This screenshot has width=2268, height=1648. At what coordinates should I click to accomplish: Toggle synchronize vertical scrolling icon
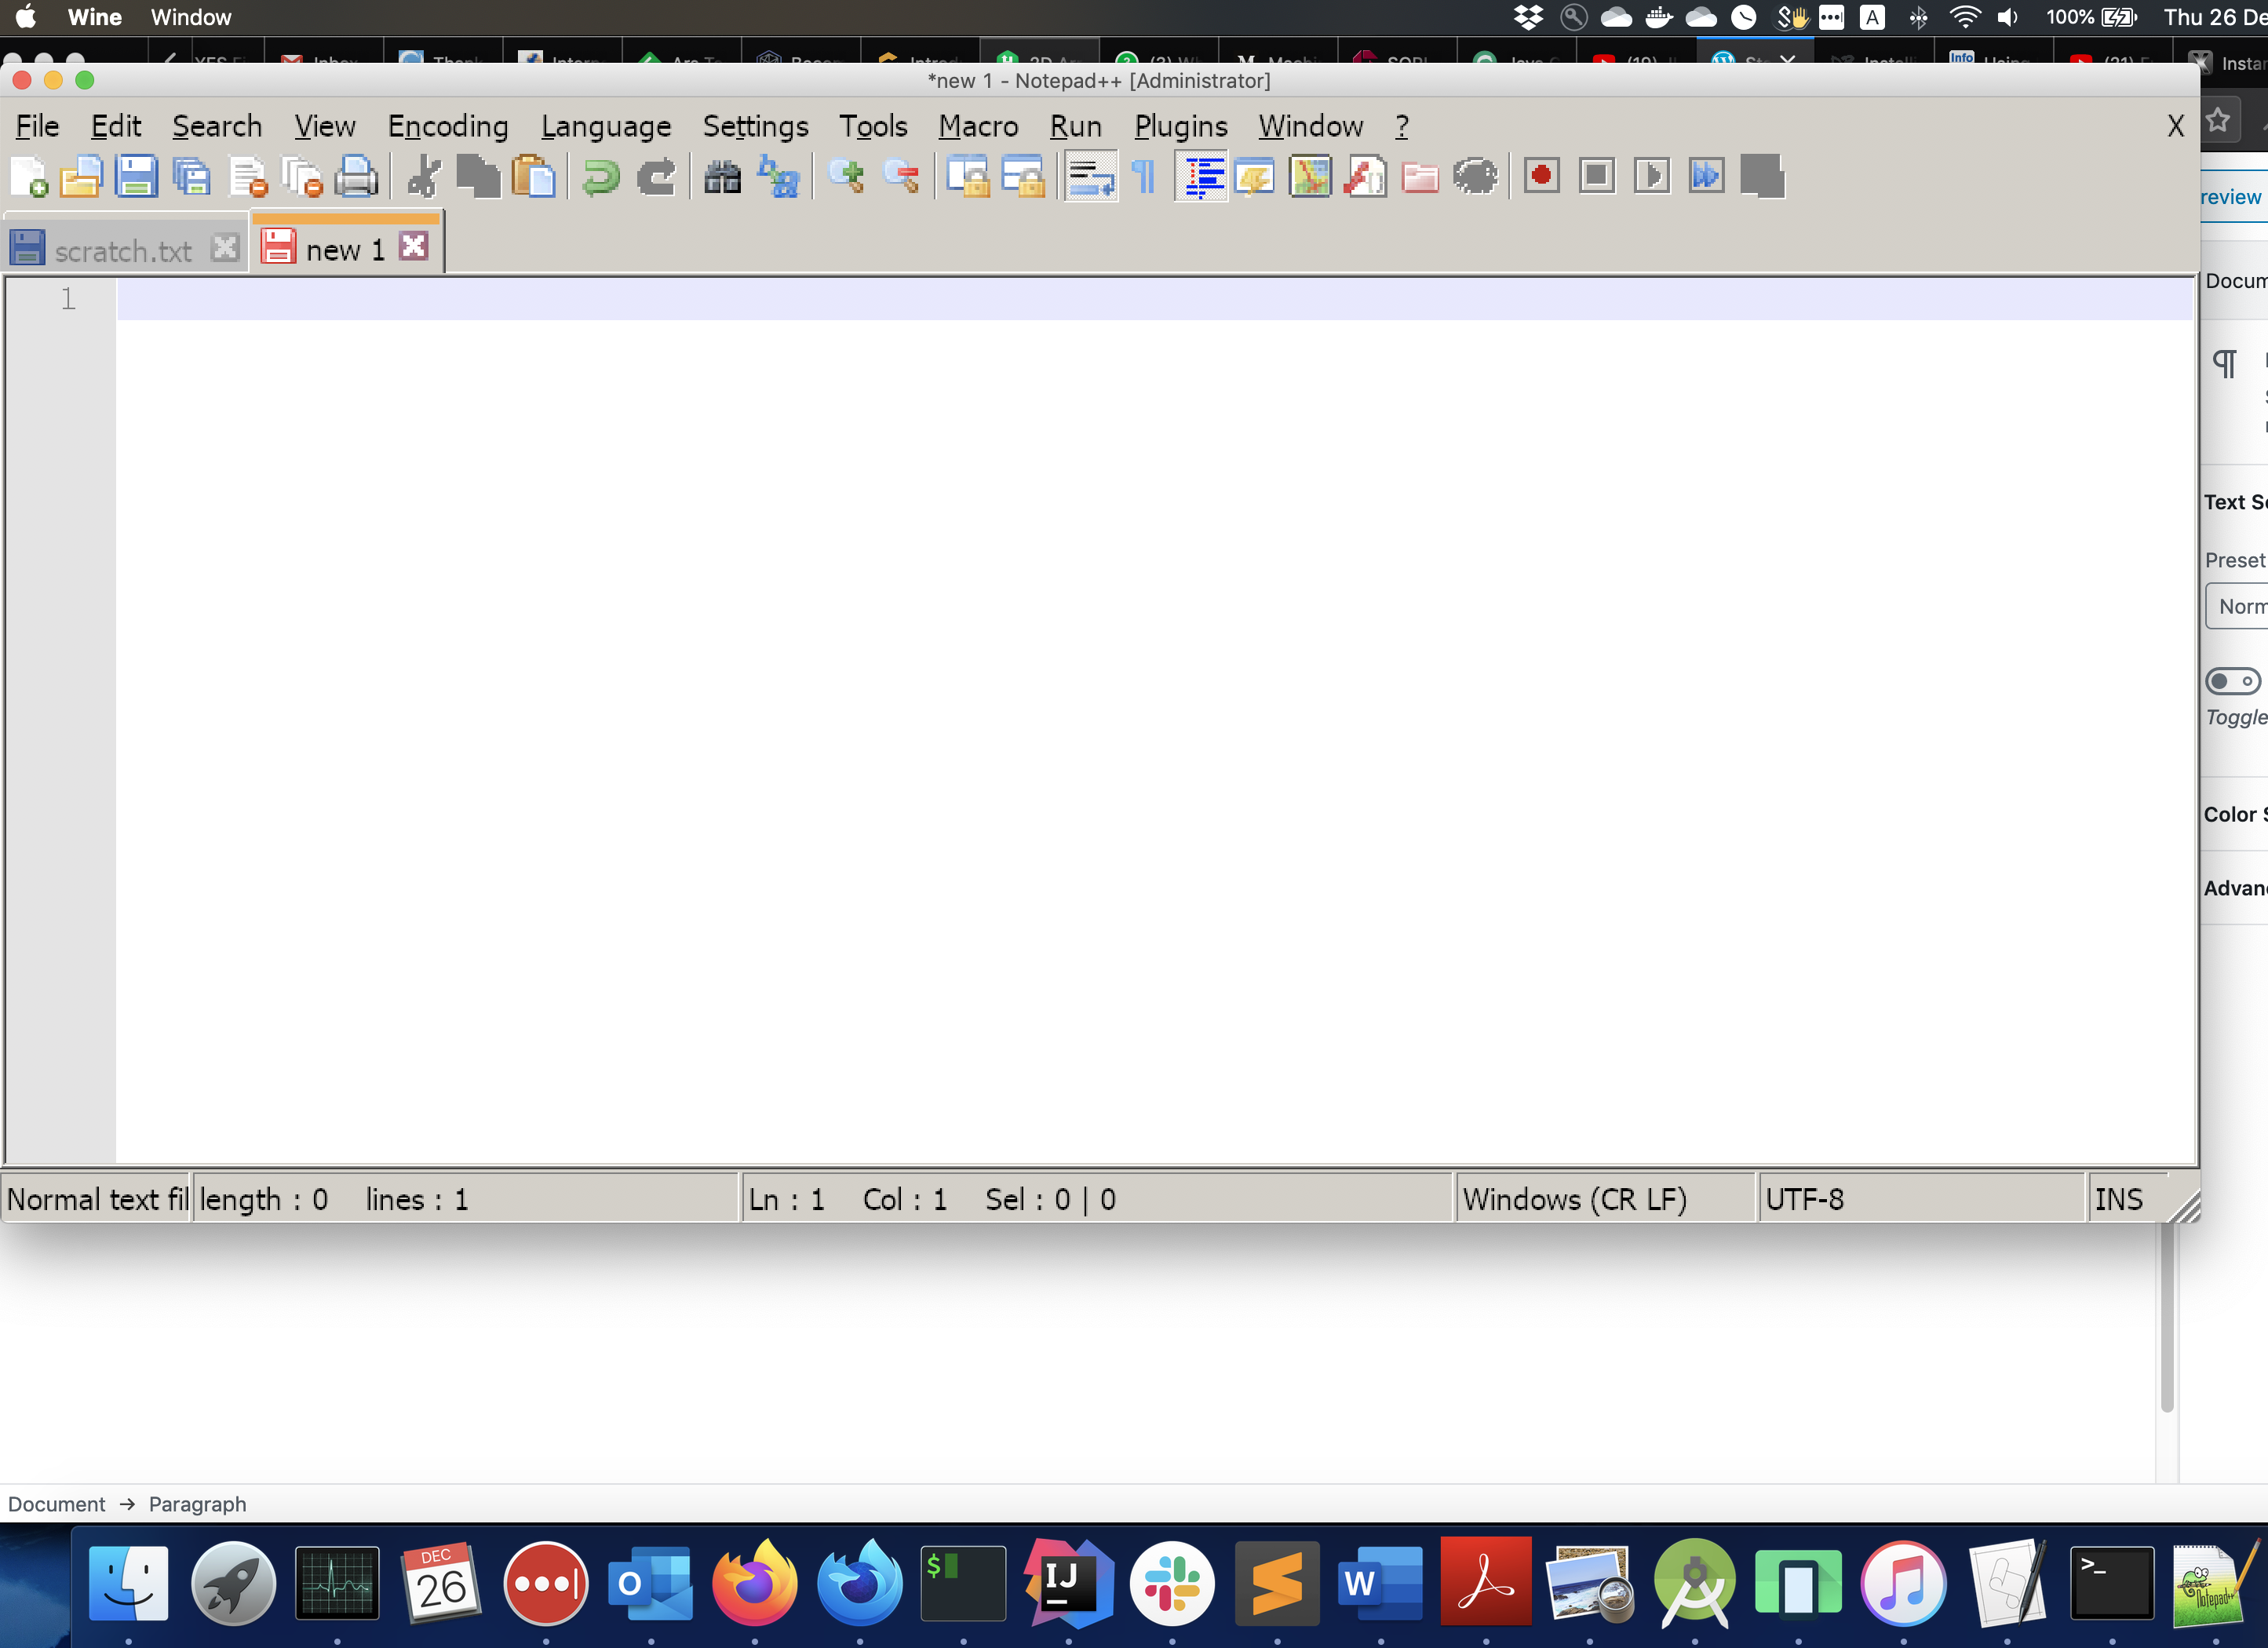click(968, 177)
